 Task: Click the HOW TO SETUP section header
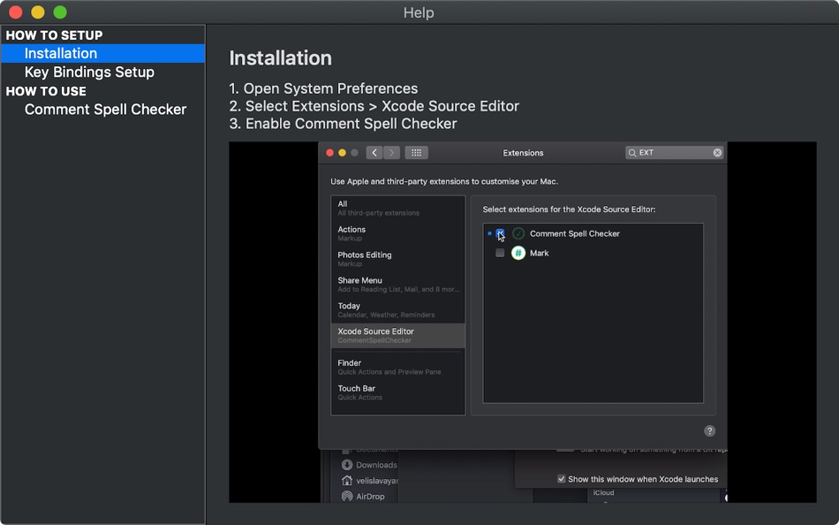54,35
